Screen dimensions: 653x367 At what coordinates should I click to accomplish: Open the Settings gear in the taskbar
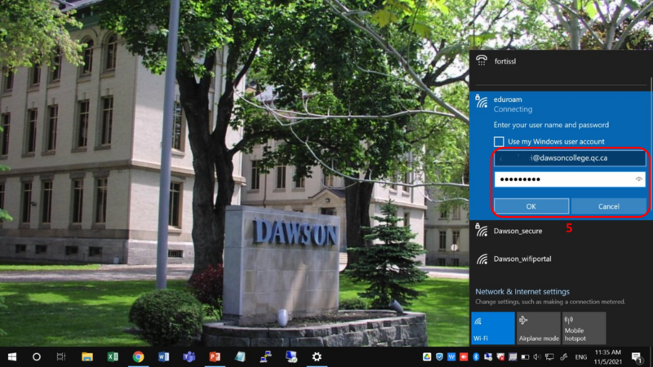pos(317,357)
